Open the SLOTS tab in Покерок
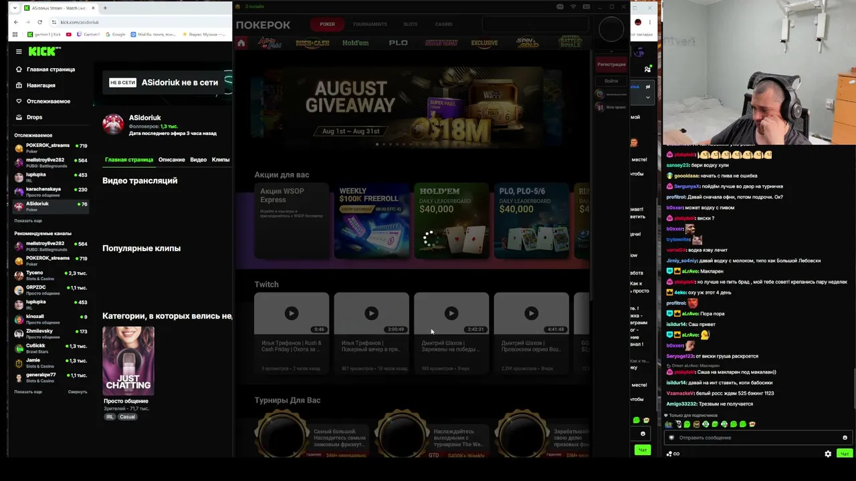 click(410, 24)
